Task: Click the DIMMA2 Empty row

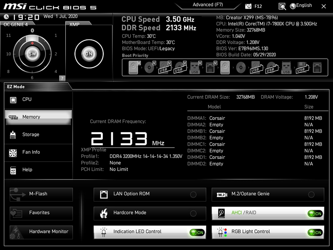Action: click(x=255, y=125)
